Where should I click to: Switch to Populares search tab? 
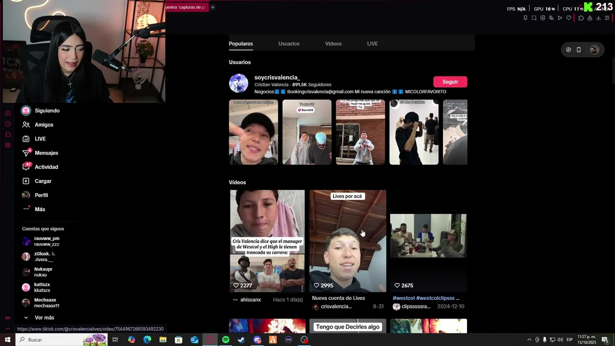tap(241, 44)
